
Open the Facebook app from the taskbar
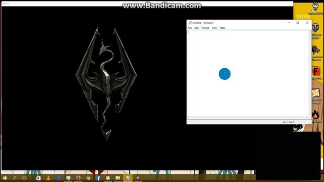click(98, 178)
